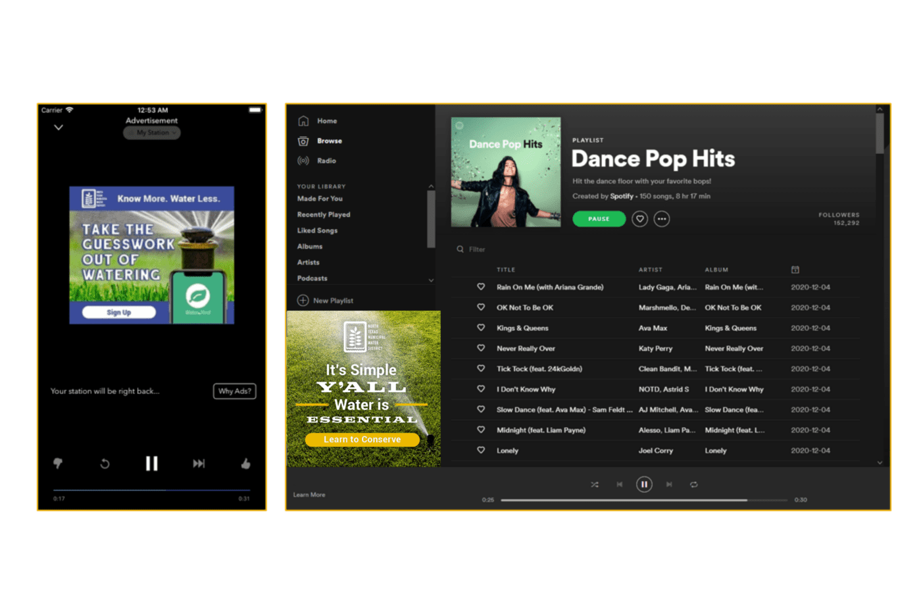The height and width of the screenshot is (614, 921).
Task: Open My Station dropdown on mobile
Action: 152,132
